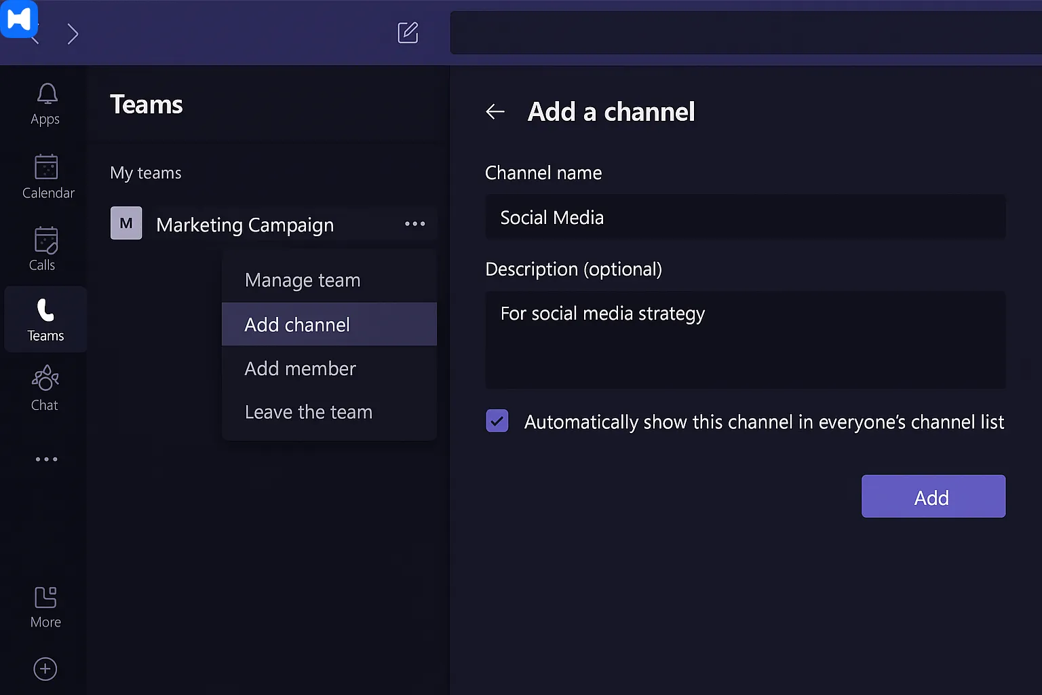
Task: Select the Marketing Campaign team
Action: click(273, 224)
